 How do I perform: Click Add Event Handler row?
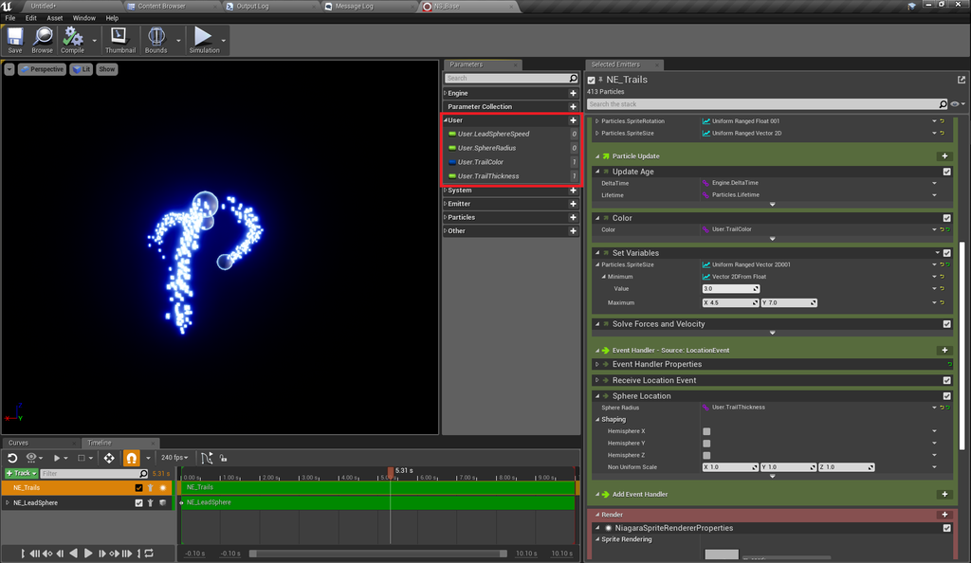772,495
